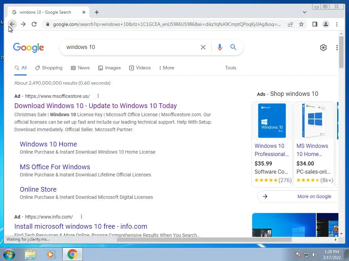Open the Windows Start menu
The height and width of the screenshot is (261, 349).
(x=9, y=254)
